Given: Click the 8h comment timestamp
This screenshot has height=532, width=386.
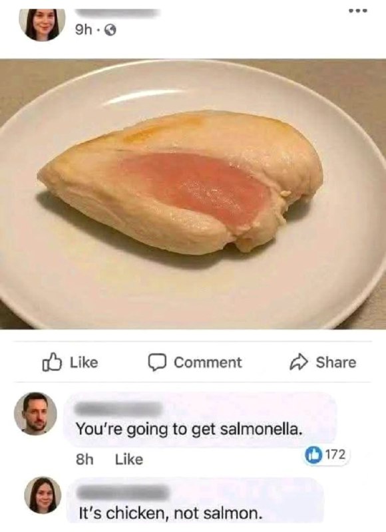Looking at the screenshot, I should 85,460.
